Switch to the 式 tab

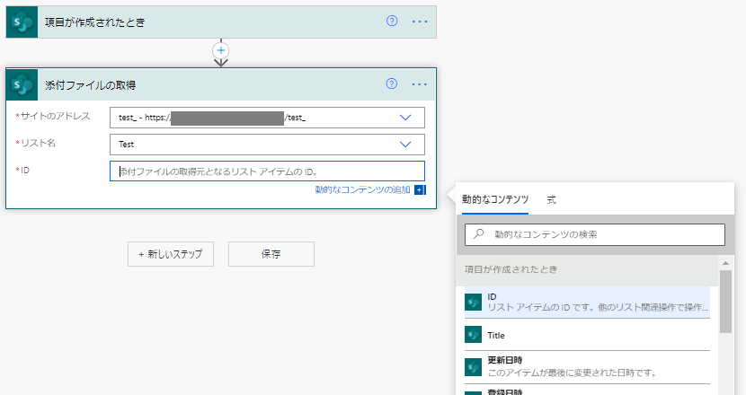[x=551, y=199]
